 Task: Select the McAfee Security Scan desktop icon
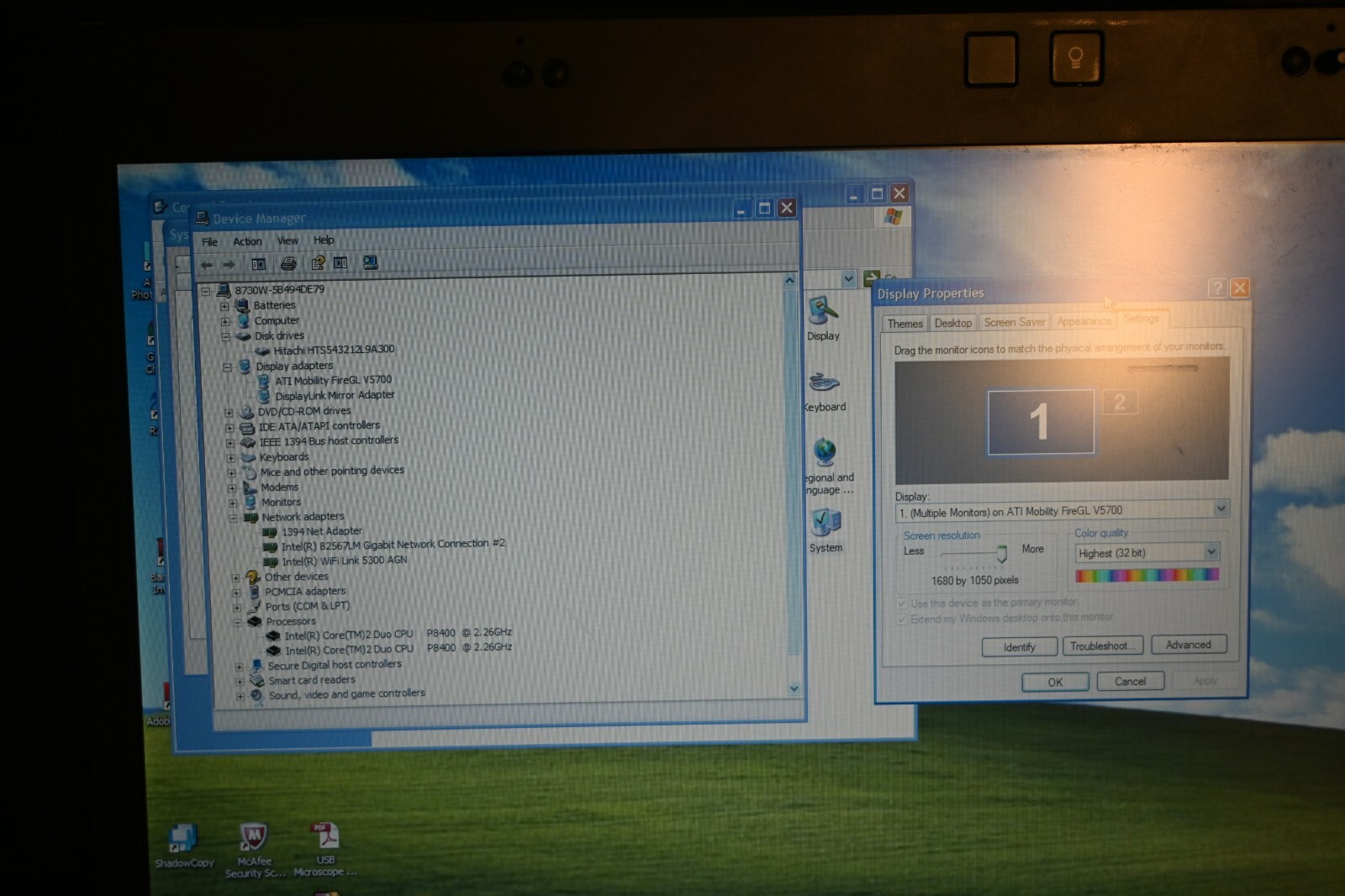(254, 851)
